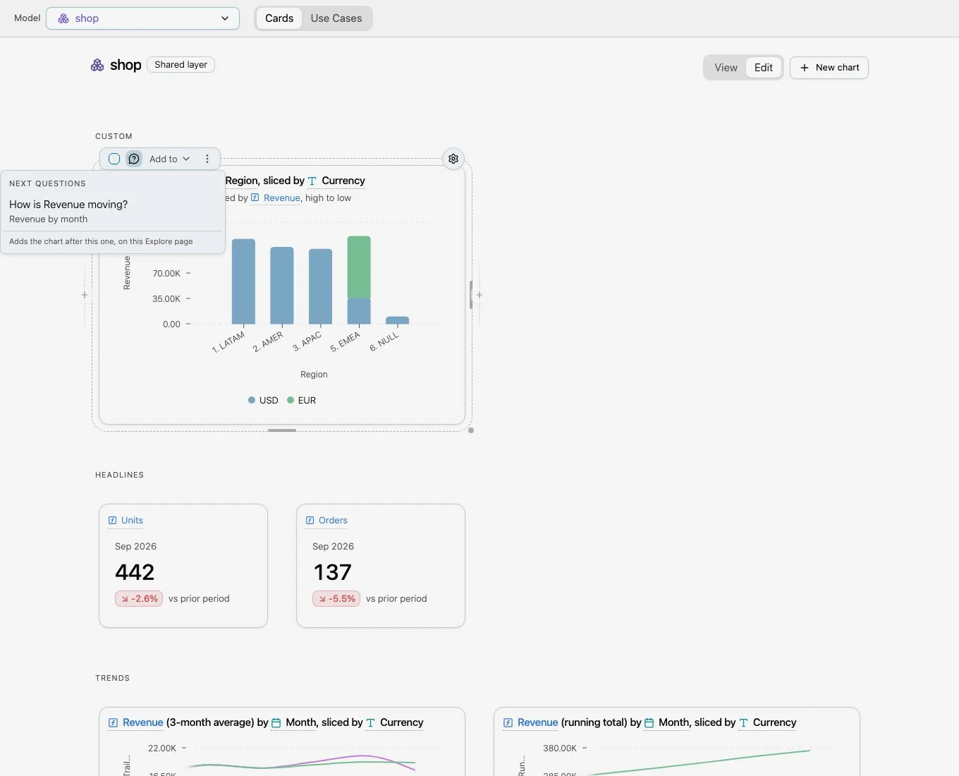Click the Units measure icon in headline card
Image resolution: width=959 pixels, height=776 pixels.
point(113,521)
